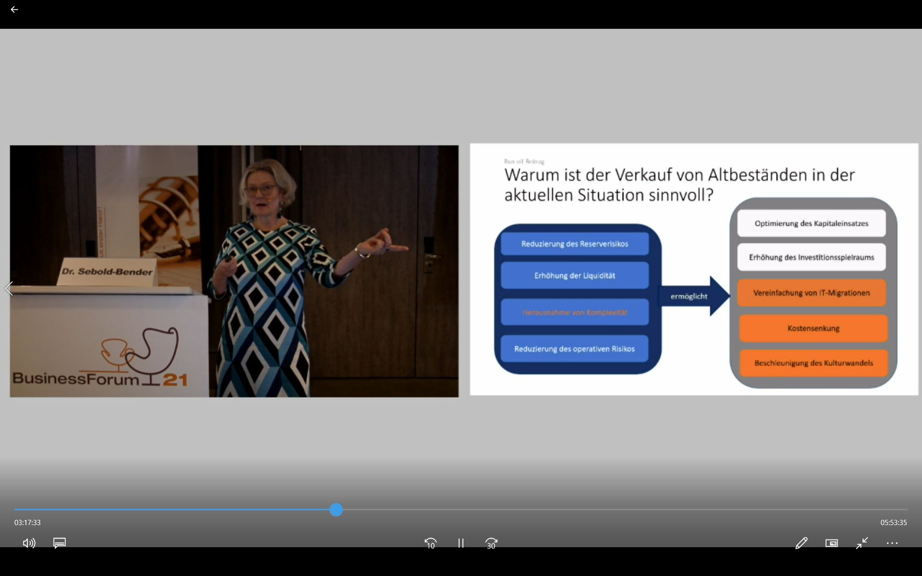Click the total duration 05:53:35 label
Image resolution: width=922 pixels, height=576 pixels.
click(893, 522)
